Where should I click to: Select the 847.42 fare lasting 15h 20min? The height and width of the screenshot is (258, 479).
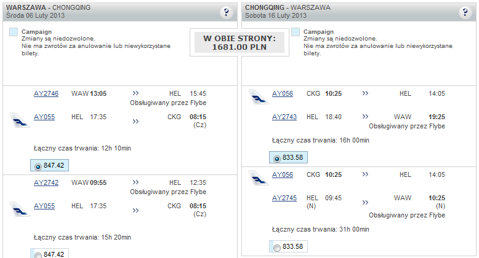(38, 254)
